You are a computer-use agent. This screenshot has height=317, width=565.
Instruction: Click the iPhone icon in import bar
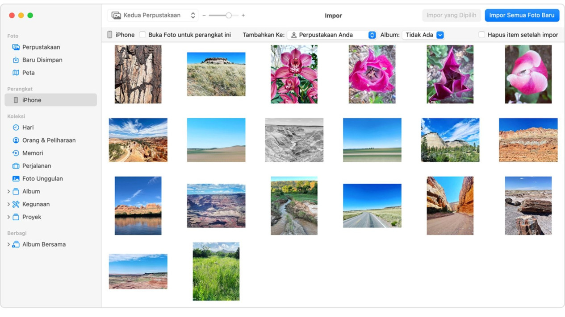point(110,35)
